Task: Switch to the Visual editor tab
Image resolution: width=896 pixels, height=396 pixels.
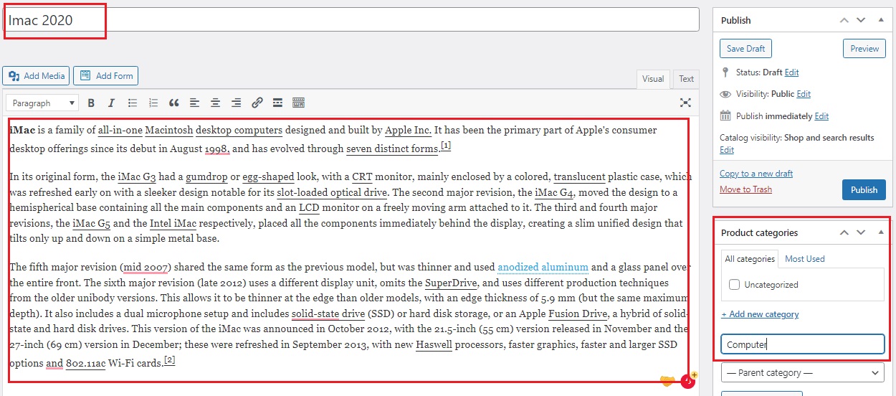Action: [653, 79]
